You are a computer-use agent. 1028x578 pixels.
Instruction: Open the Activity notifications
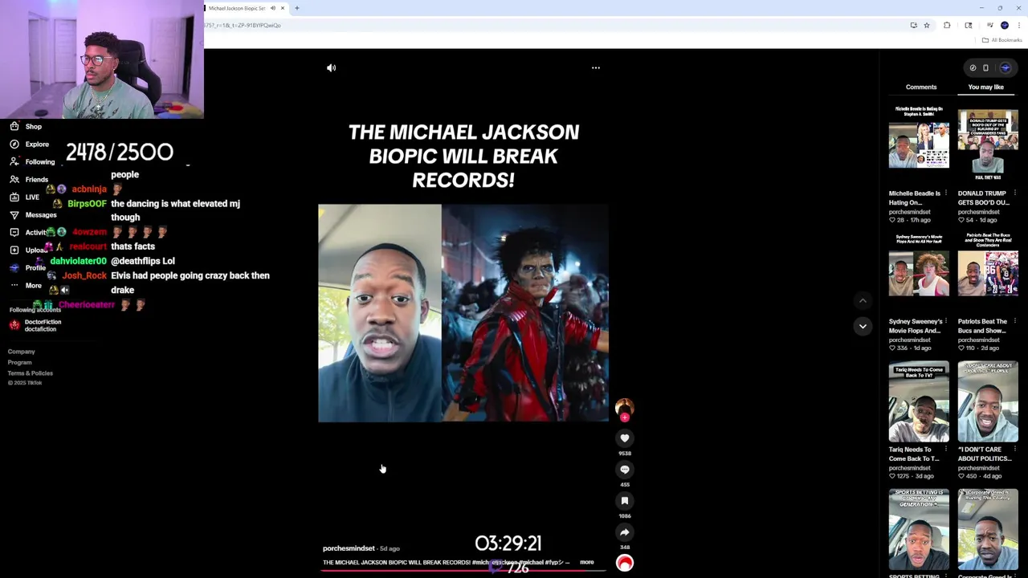pos(29,232)
